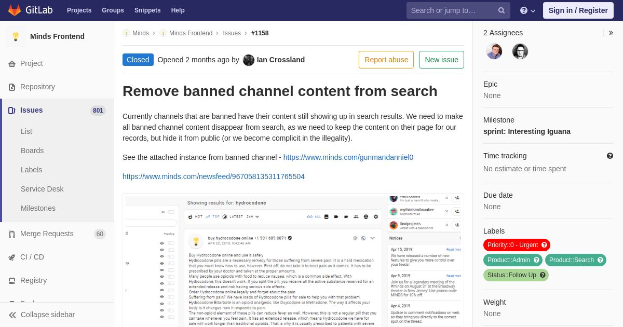Click help icon on Priority Urgent label

pos(544,245)
